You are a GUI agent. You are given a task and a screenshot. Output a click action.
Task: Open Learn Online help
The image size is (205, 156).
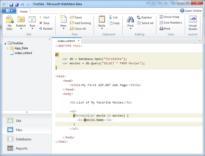coord(191,11)
